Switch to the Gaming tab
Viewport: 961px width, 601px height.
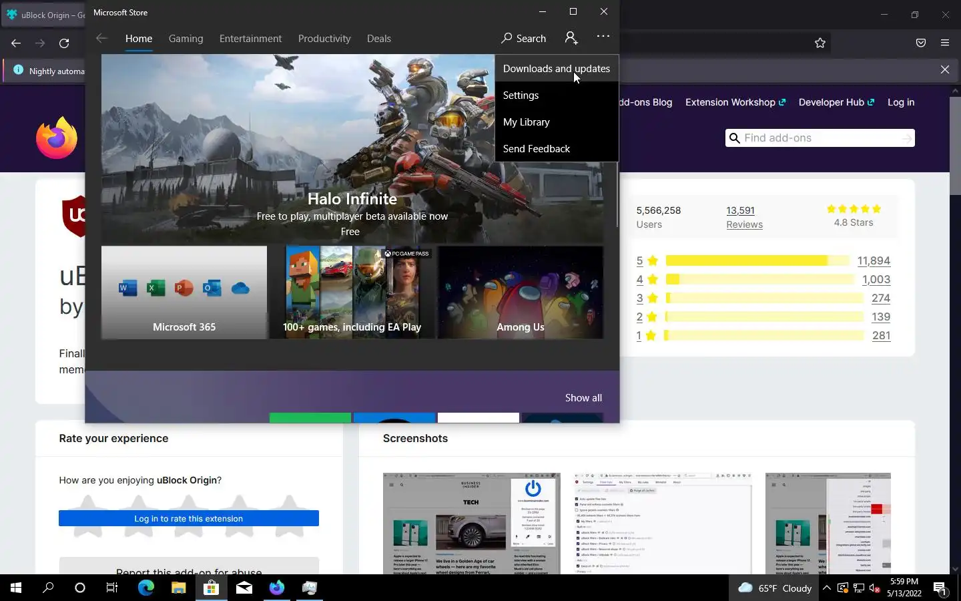pyautogui.click(x=186, y=38)
